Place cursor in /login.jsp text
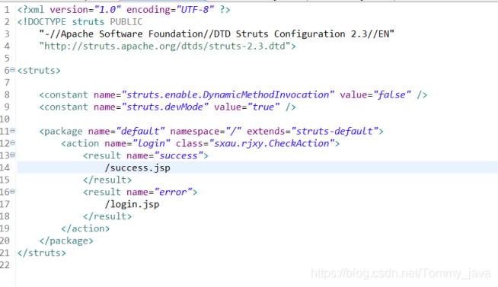 click(x=132, y=205)
